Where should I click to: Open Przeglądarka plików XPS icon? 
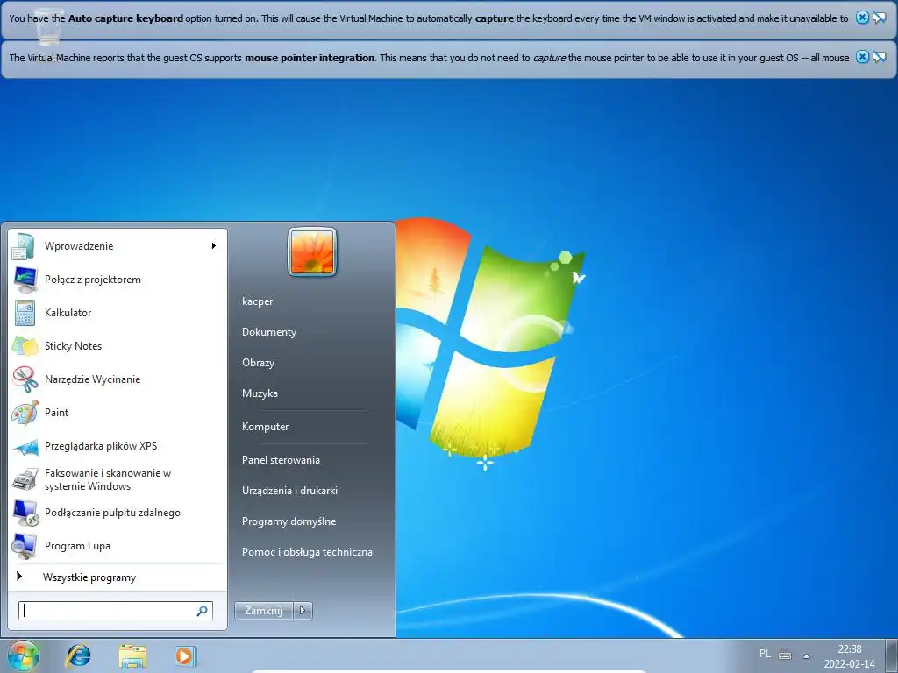point(25,446)
